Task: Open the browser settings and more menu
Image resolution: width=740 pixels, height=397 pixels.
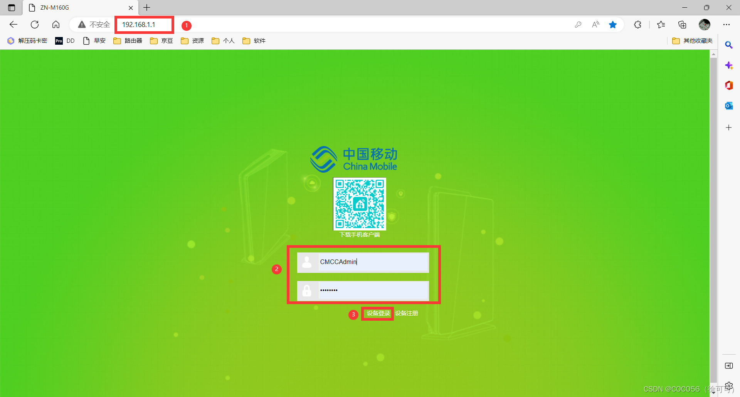Action: click(727, 25)
